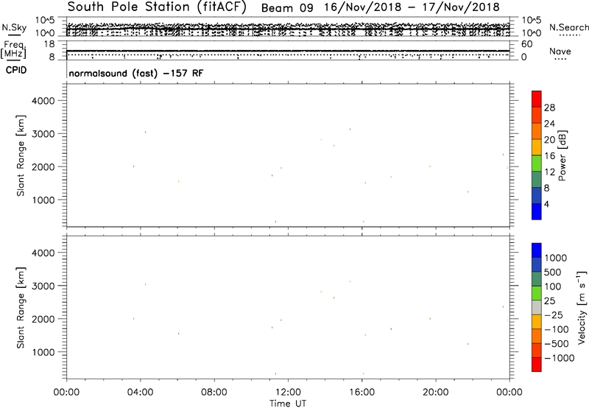Click the 18 tick on the frequency axis
The width and height of the screenshot is (589, 408).
point(49,44)
